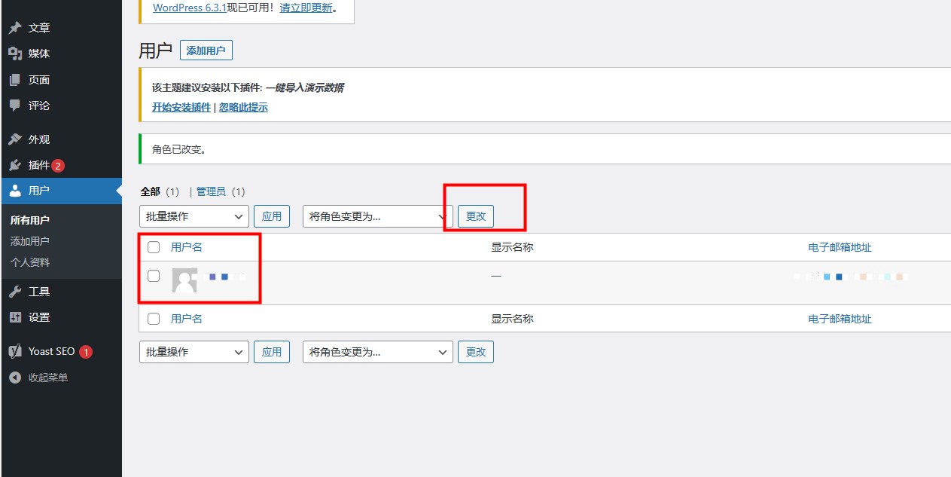Tick the select-all checkbox in table footer
The width and height of the screenshot is (951, 477).
click(154, 319)
